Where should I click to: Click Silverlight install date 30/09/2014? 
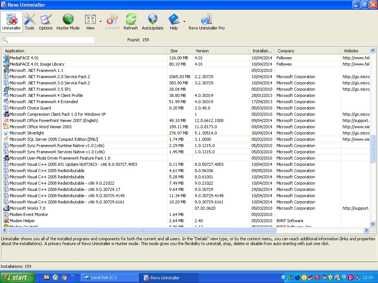coord(262,133)
